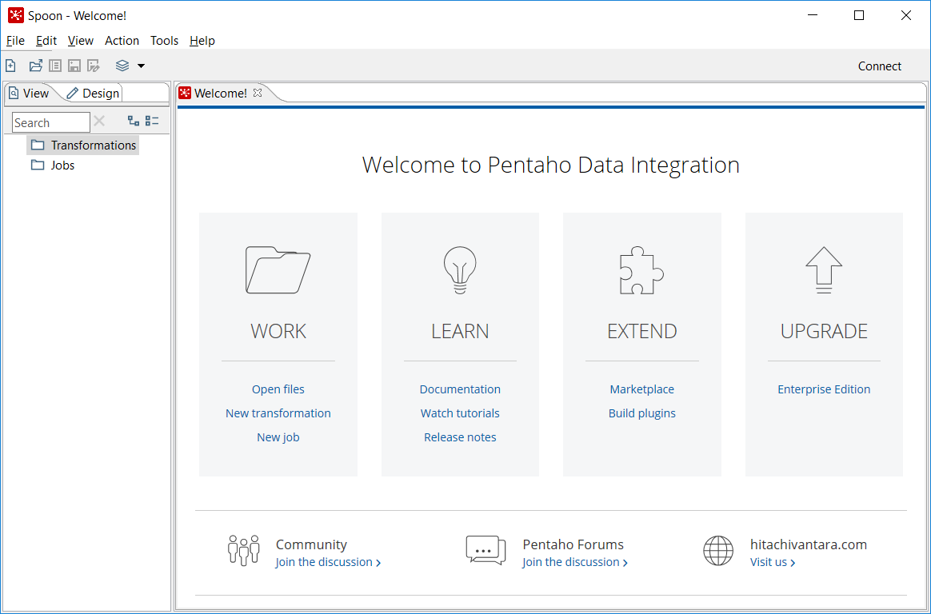This screenshot has width=931, height=614.
Task: Expand all tree nodes icon
Action: (x=134, y=122)
